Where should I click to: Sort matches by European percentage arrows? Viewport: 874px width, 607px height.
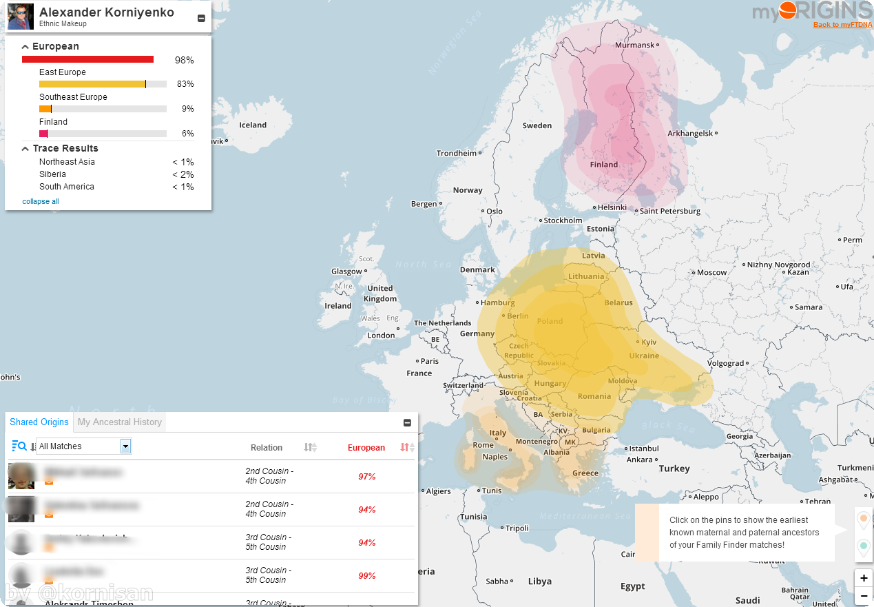pyautogui.click(x=407, y=448)
